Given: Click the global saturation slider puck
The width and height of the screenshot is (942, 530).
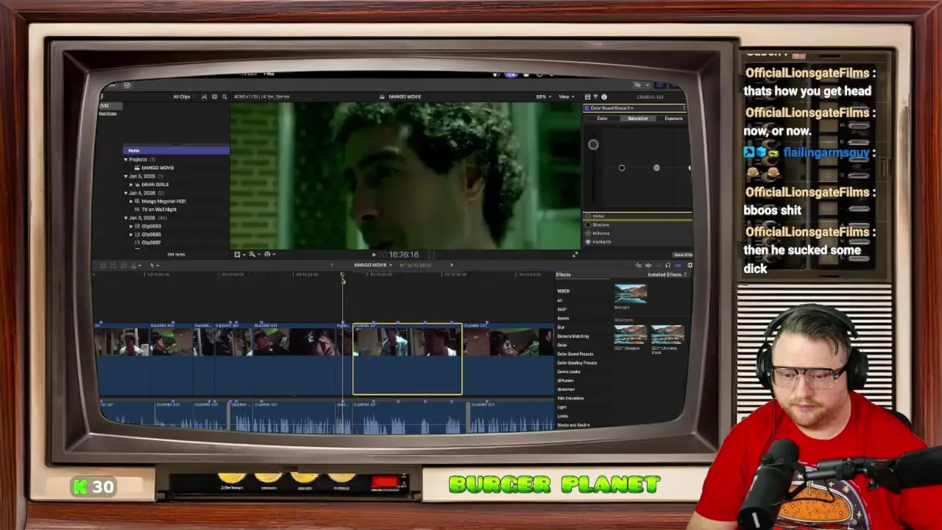Looking at the screenshot, I should (593, 144).
